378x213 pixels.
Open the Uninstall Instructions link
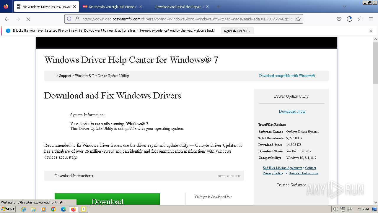tap(303, 173)
